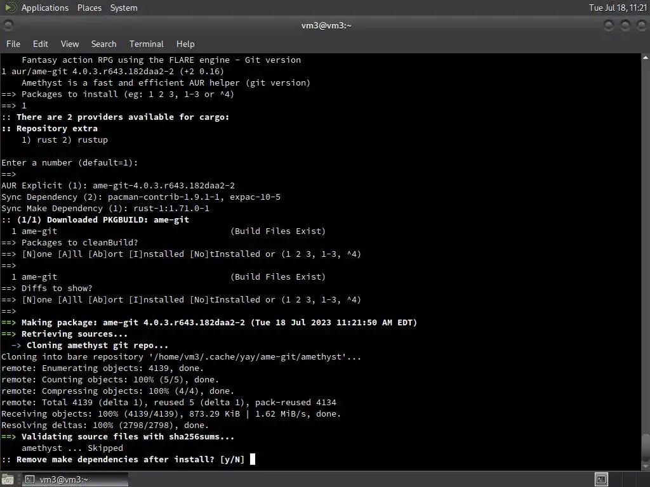
Task: Click 'remote: Counting objects' line
Action: (110, 379)
